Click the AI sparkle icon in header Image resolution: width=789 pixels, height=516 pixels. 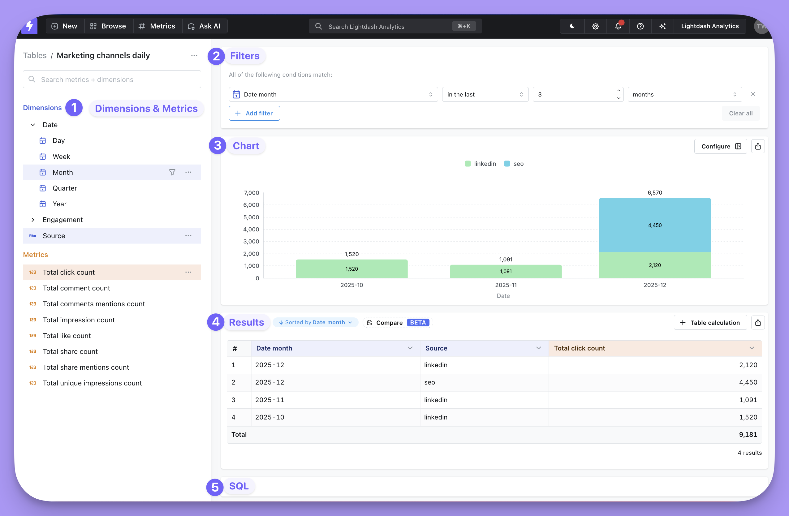click(662, 26)
